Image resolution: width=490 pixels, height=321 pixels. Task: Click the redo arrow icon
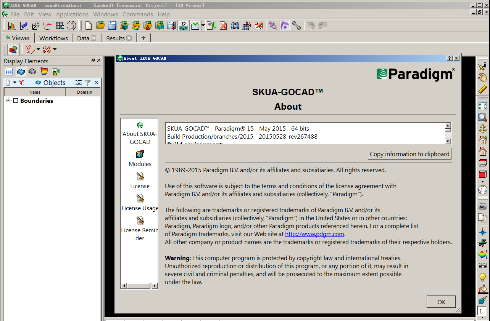point(322,26)
